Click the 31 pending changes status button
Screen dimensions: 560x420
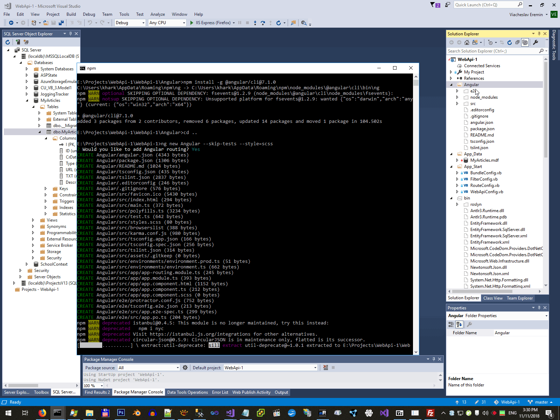[480, 402]
